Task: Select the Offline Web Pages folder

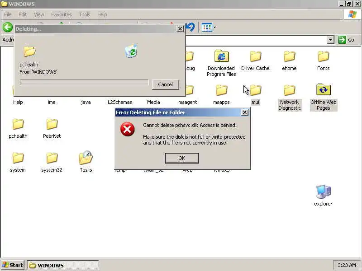Action: pos(323,97)
